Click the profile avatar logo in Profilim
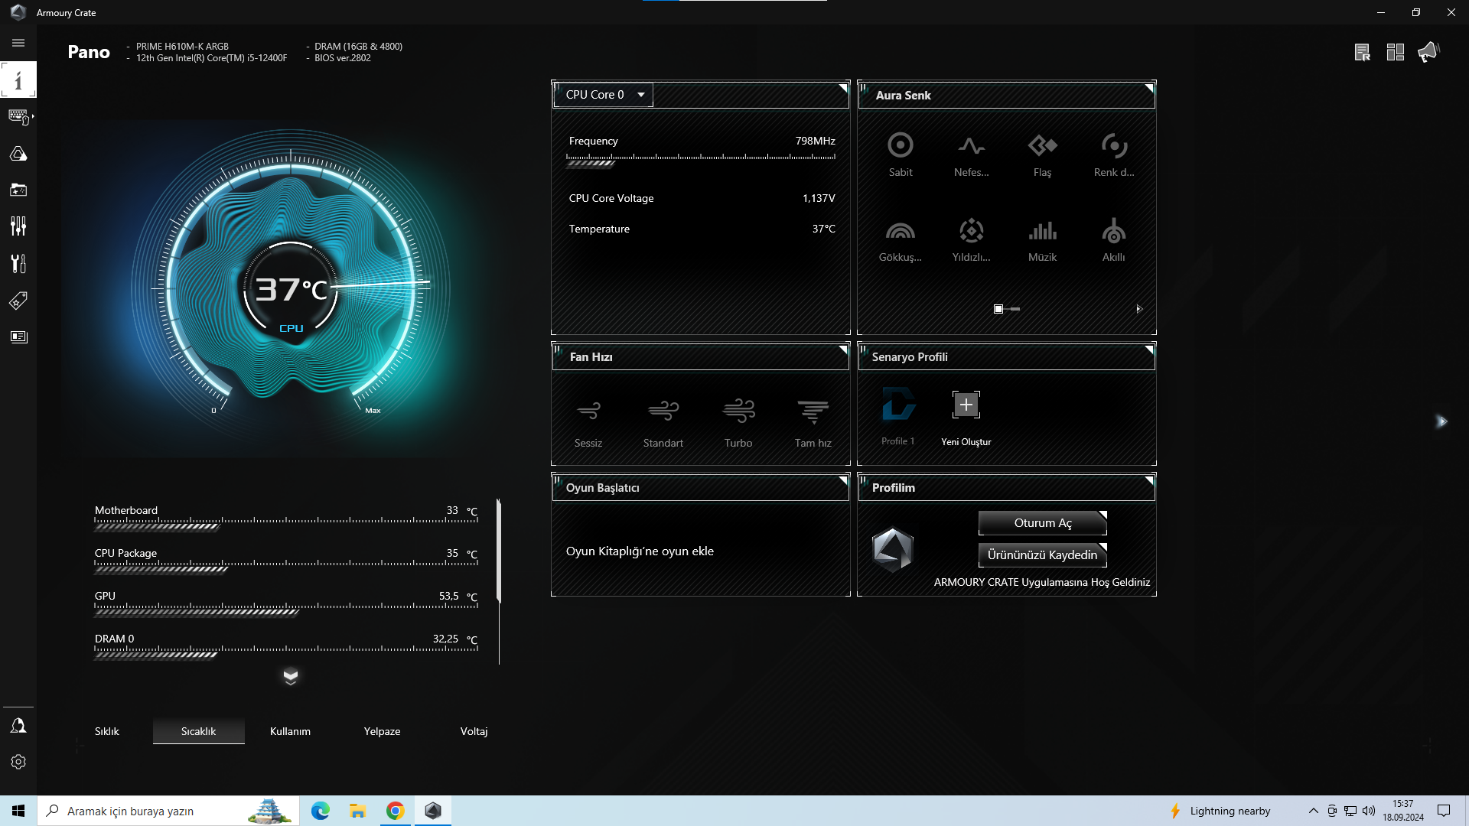 [893, 549]
